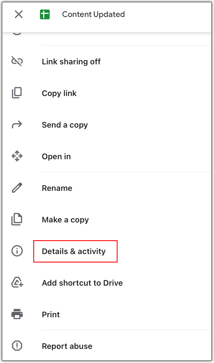Click the Copy link icon

point(17,93)
